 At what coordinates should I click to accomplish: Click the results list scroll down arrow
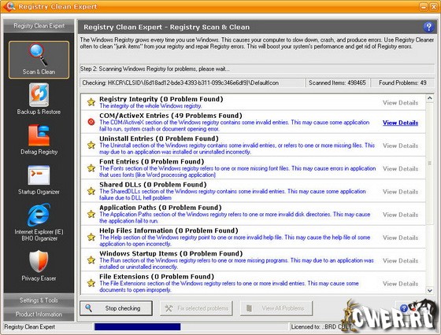coord(429,290)
